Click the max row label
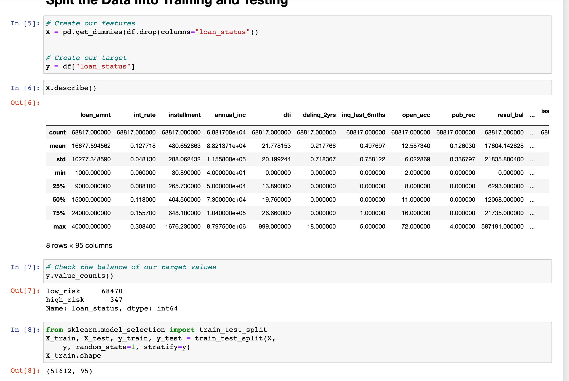 tap(59, 227)
